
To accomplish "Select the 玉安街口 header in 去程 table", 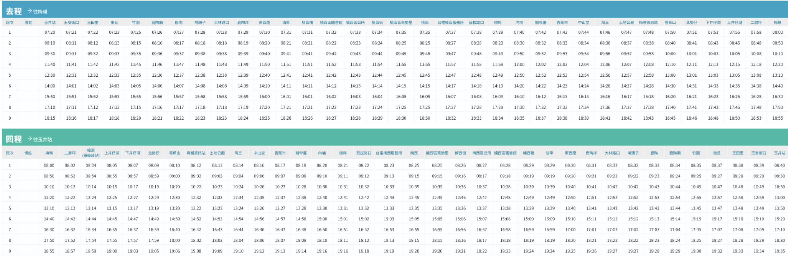I will (71, 23).
